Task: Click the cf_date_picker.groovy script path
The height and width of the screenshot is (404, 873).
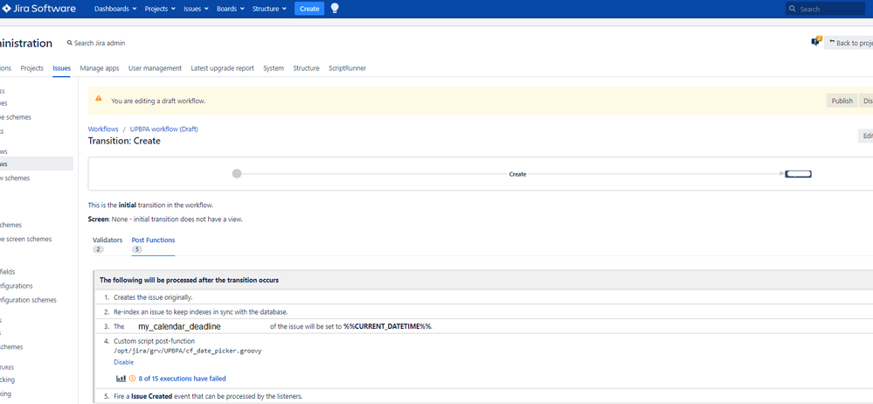Action: (188, 351)
